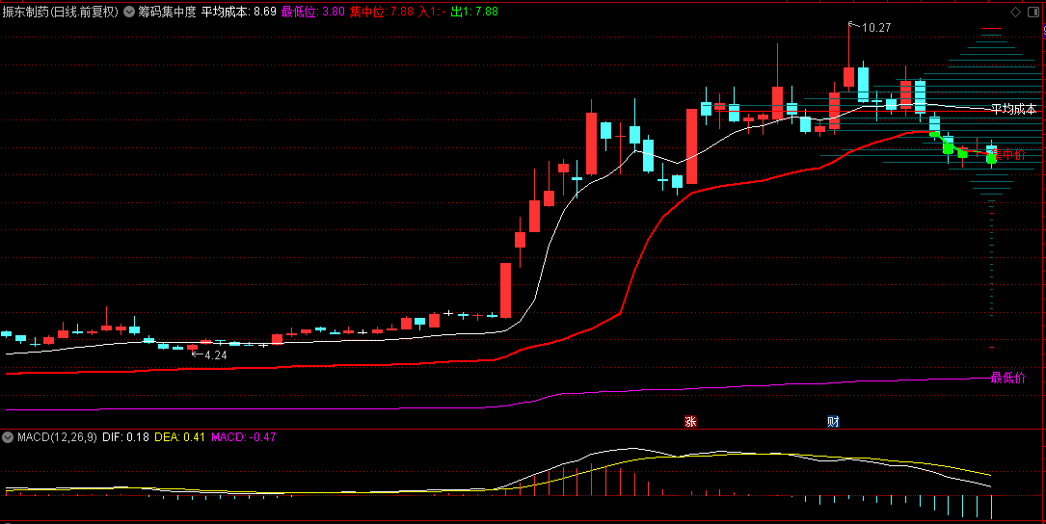Click the stock title 振东制药(日线.前复权)

point(60,12)
